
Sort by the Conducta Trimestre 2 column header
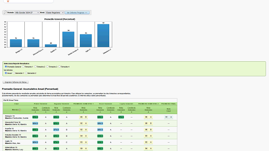pyautogui.click(x=66, y=110)
